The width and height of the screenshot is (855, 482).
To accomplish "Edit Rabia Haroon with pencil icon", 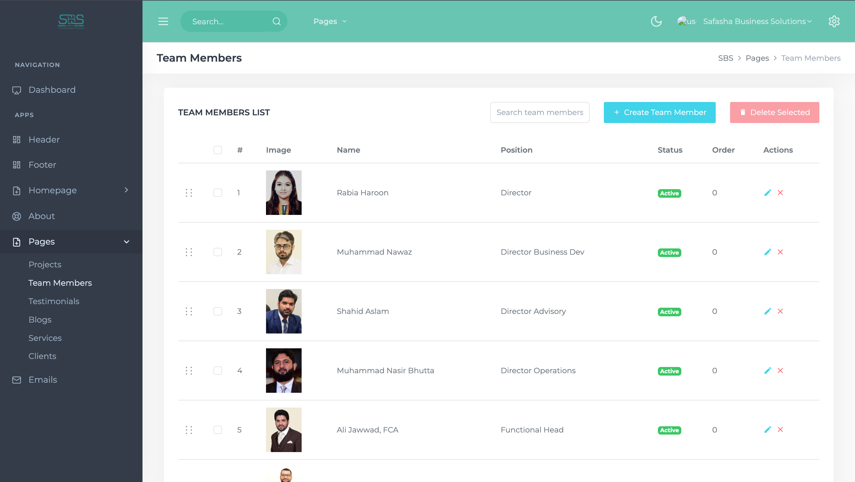I will tap(767, 193).
